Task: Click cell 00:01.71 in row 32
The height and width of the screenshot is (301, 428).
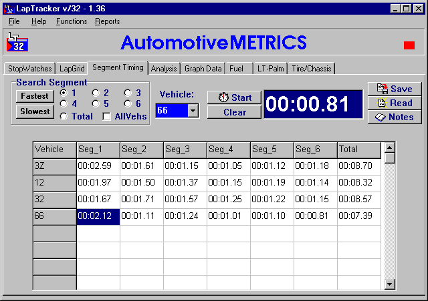Action: [x=142, y=200]
